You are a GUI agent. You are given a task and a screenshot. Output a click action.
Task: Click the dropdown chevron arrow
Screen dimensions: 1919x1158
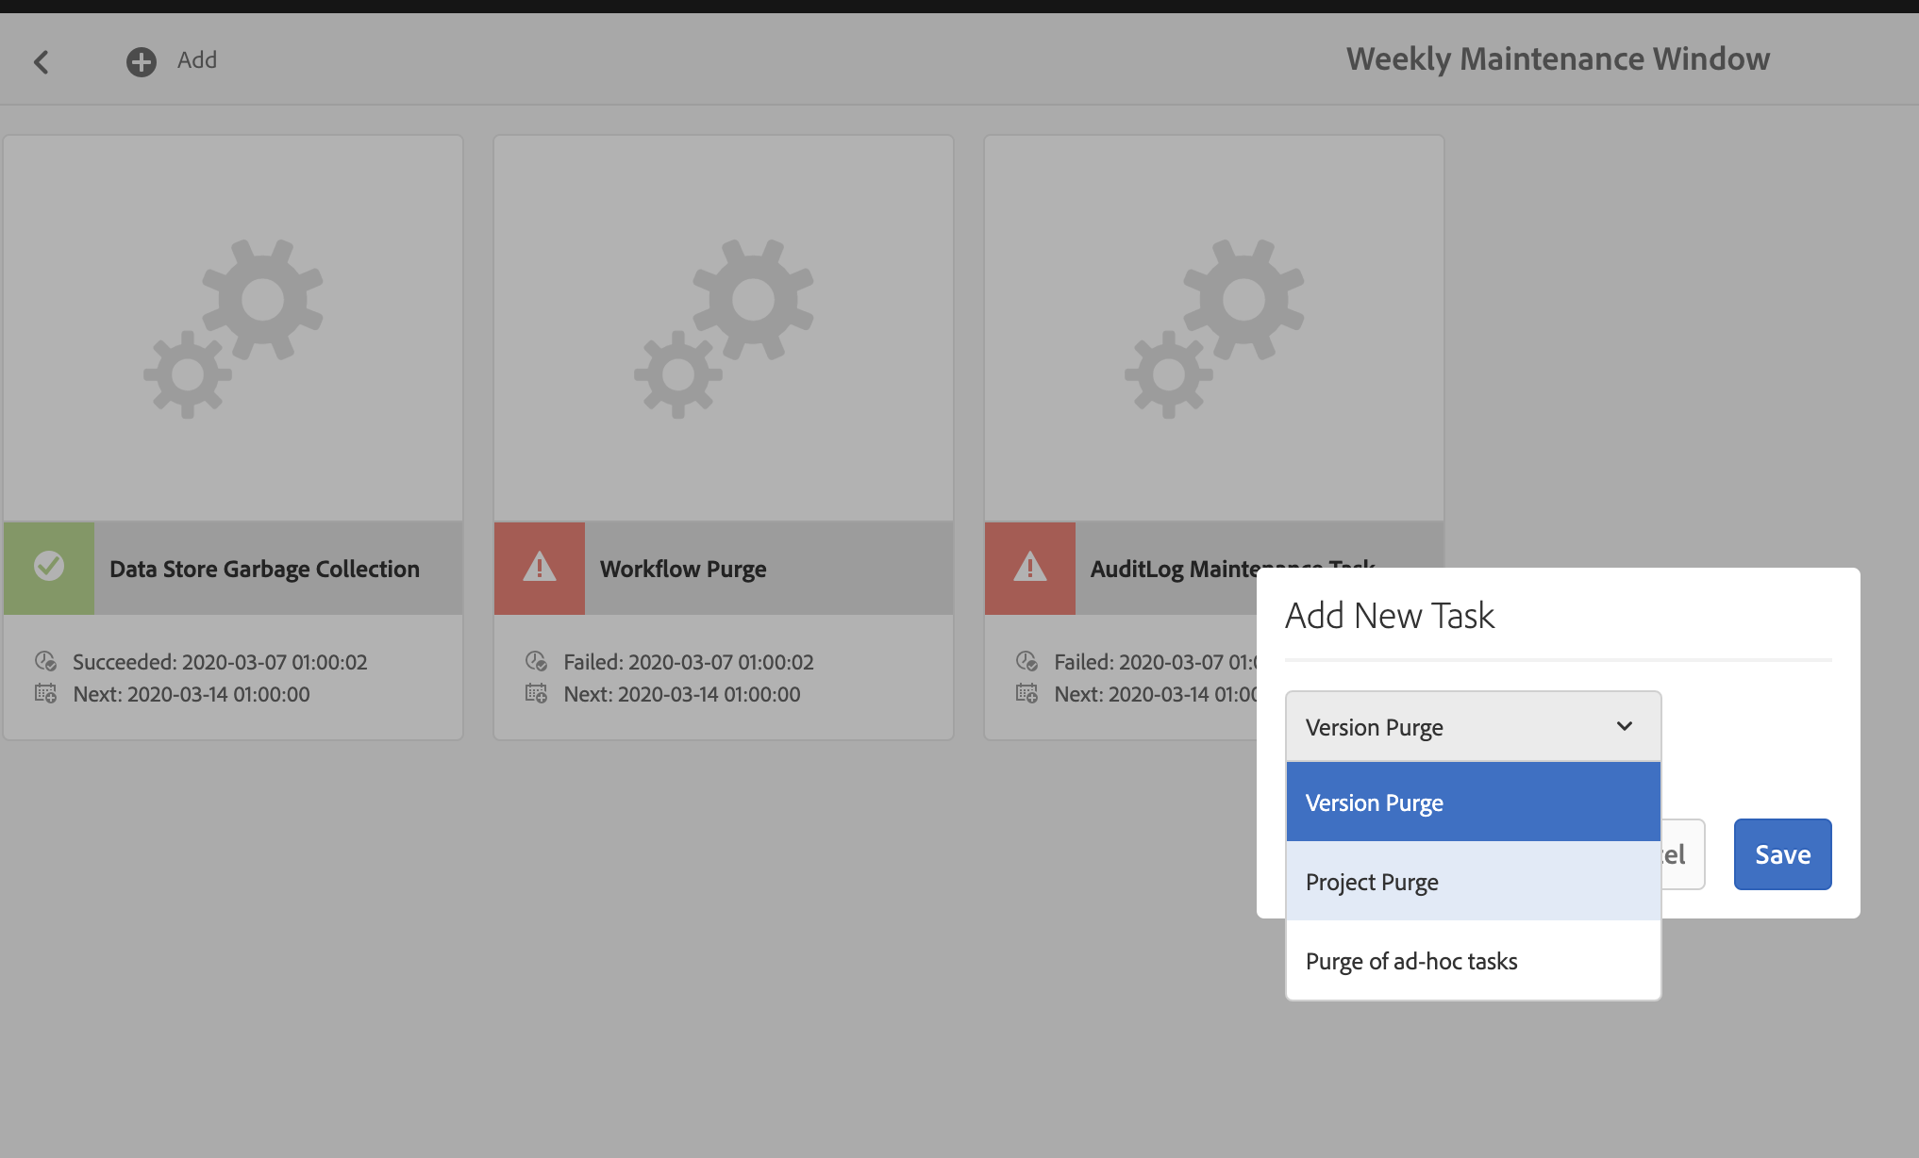[x=1624, y=726]
